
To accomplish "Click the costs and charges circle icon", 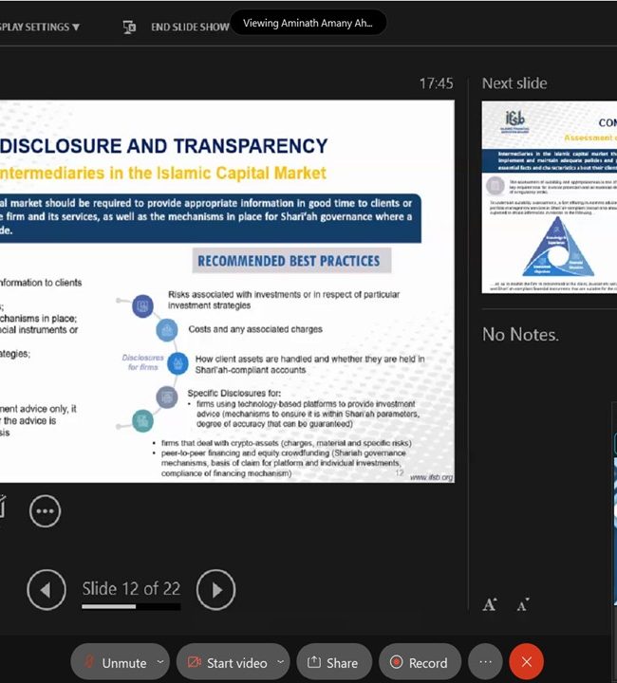I will pos(167,330).
